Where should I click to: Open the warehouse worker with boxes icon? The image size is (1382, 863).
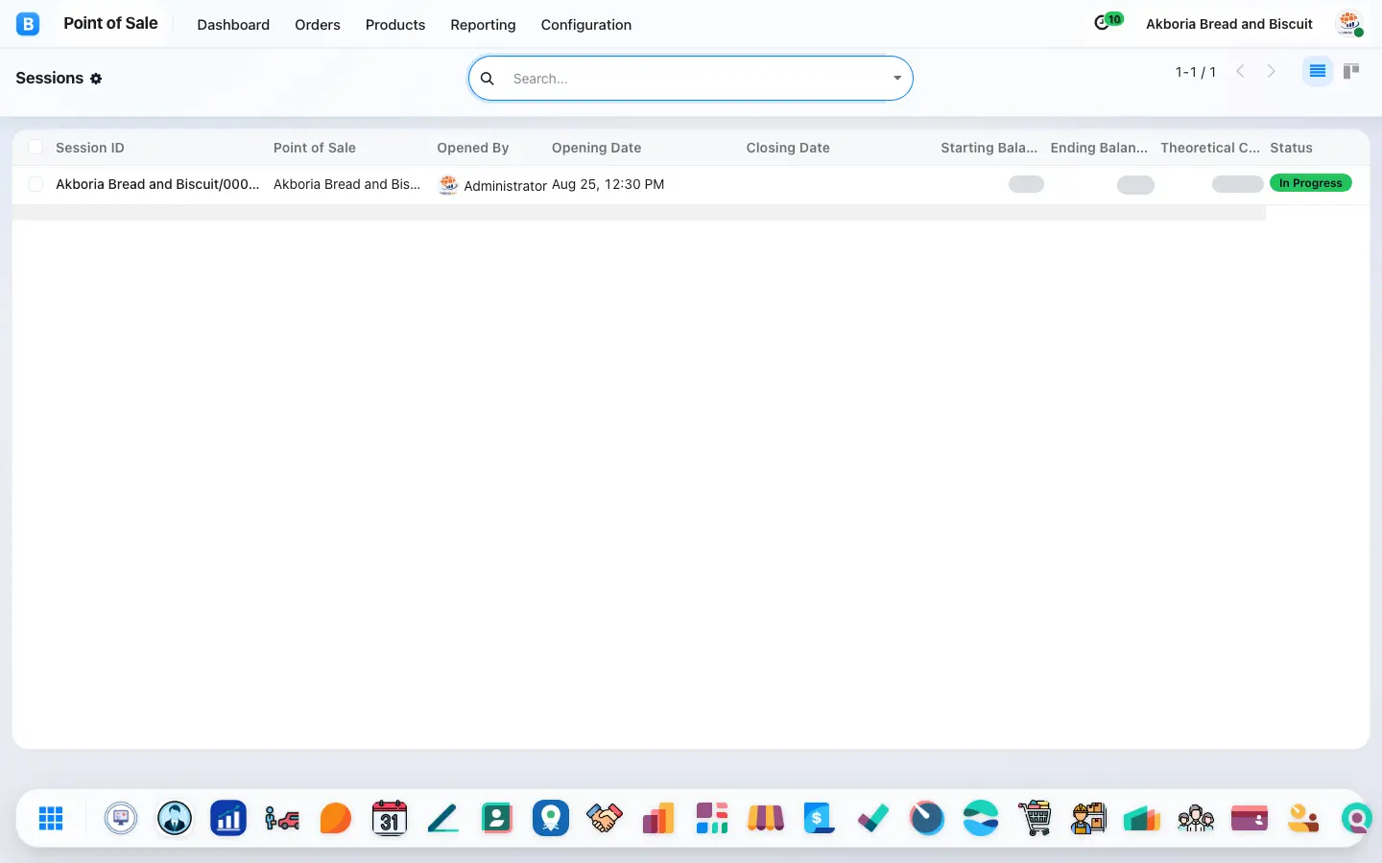[1088, 818]
